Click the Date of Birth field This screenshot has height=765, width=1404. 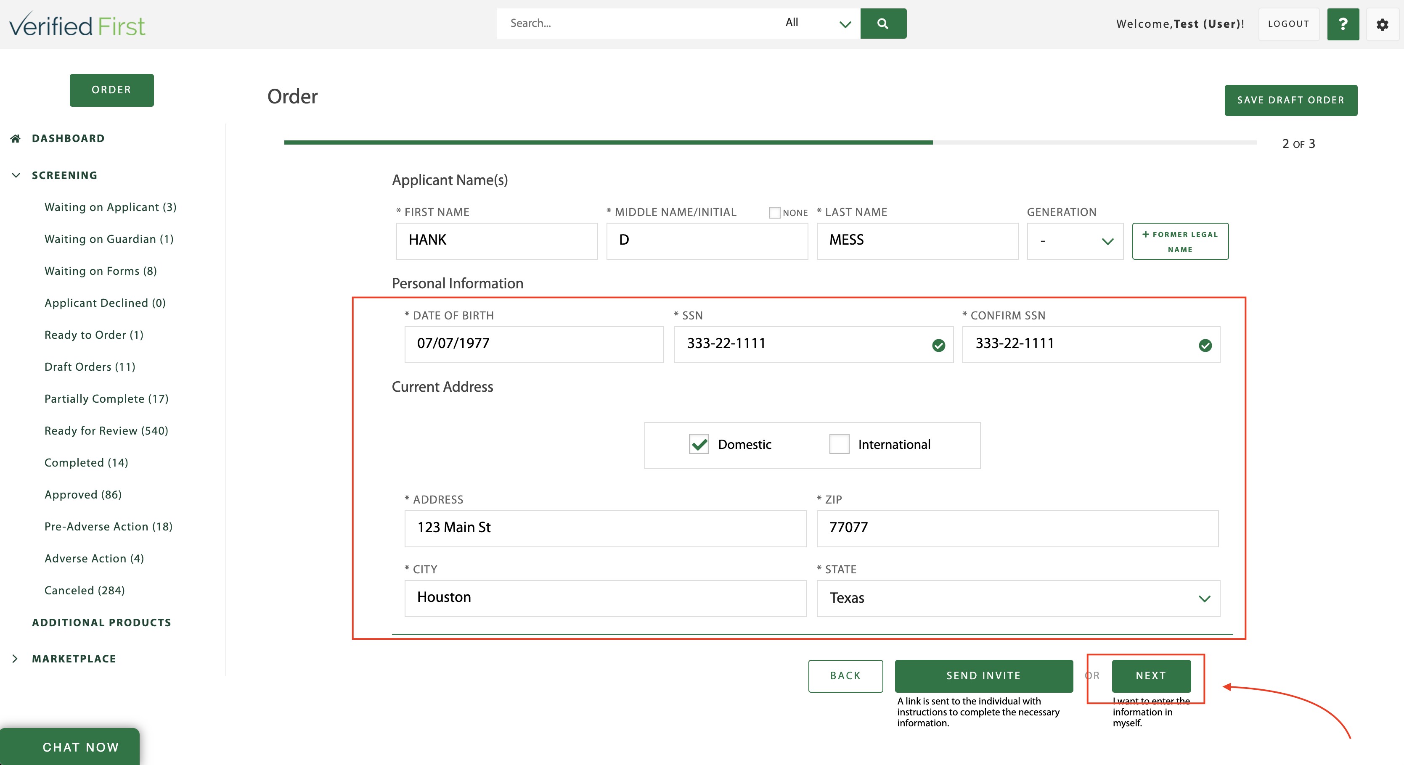point(534,345)
